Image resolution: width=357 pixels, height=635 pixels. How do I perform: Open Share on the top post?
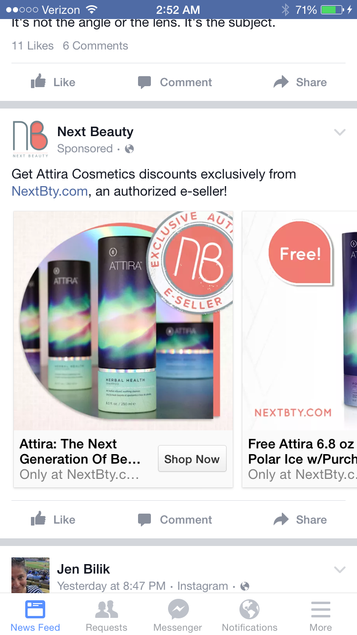pyautogui.click(x=300, y=82)
